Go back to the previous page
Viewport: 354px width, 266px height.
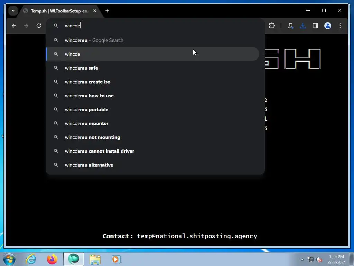14,26
